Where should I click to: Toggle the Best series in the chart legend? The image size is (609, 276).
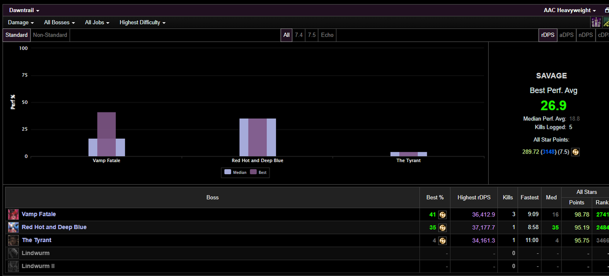point(258,172)
